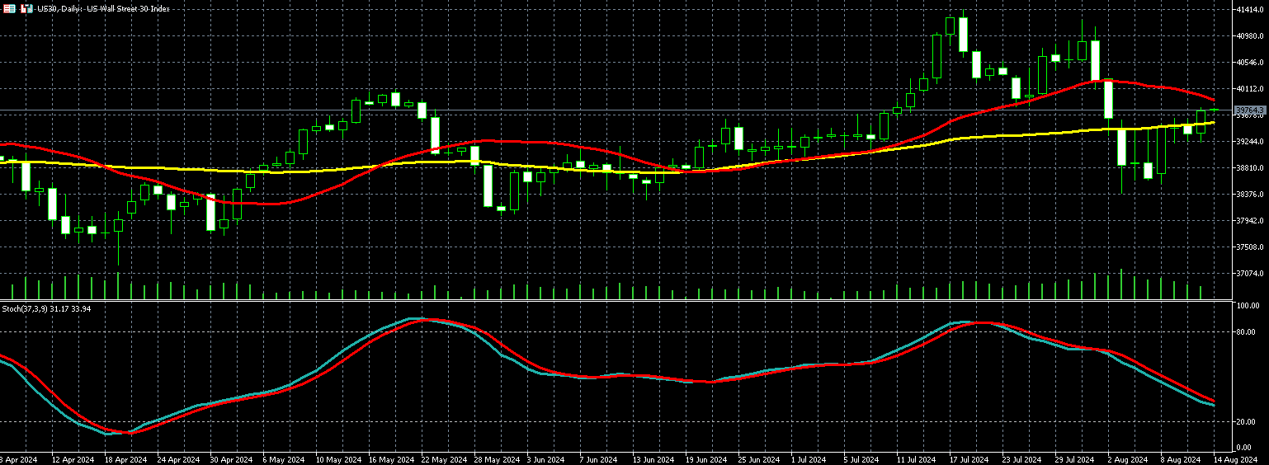This screenshot has width=1269, height=465.
Task: Click the 11 Jul 2024 date label
Action: click(917, 459)
